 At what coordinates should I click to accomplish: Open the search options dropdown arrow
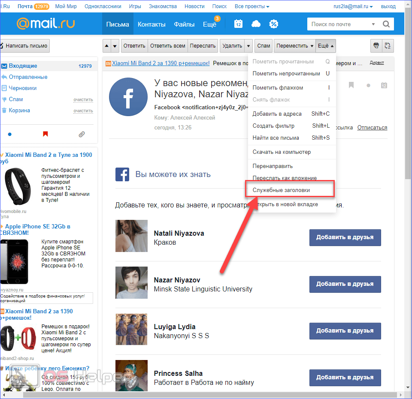[373, 24]
